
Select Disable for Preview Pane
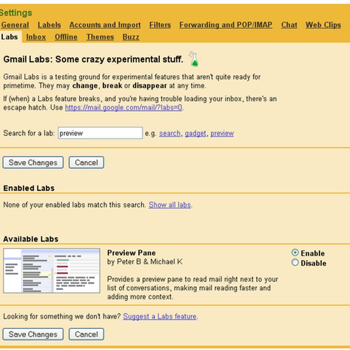pyautogui.click(x=295, y=262)
